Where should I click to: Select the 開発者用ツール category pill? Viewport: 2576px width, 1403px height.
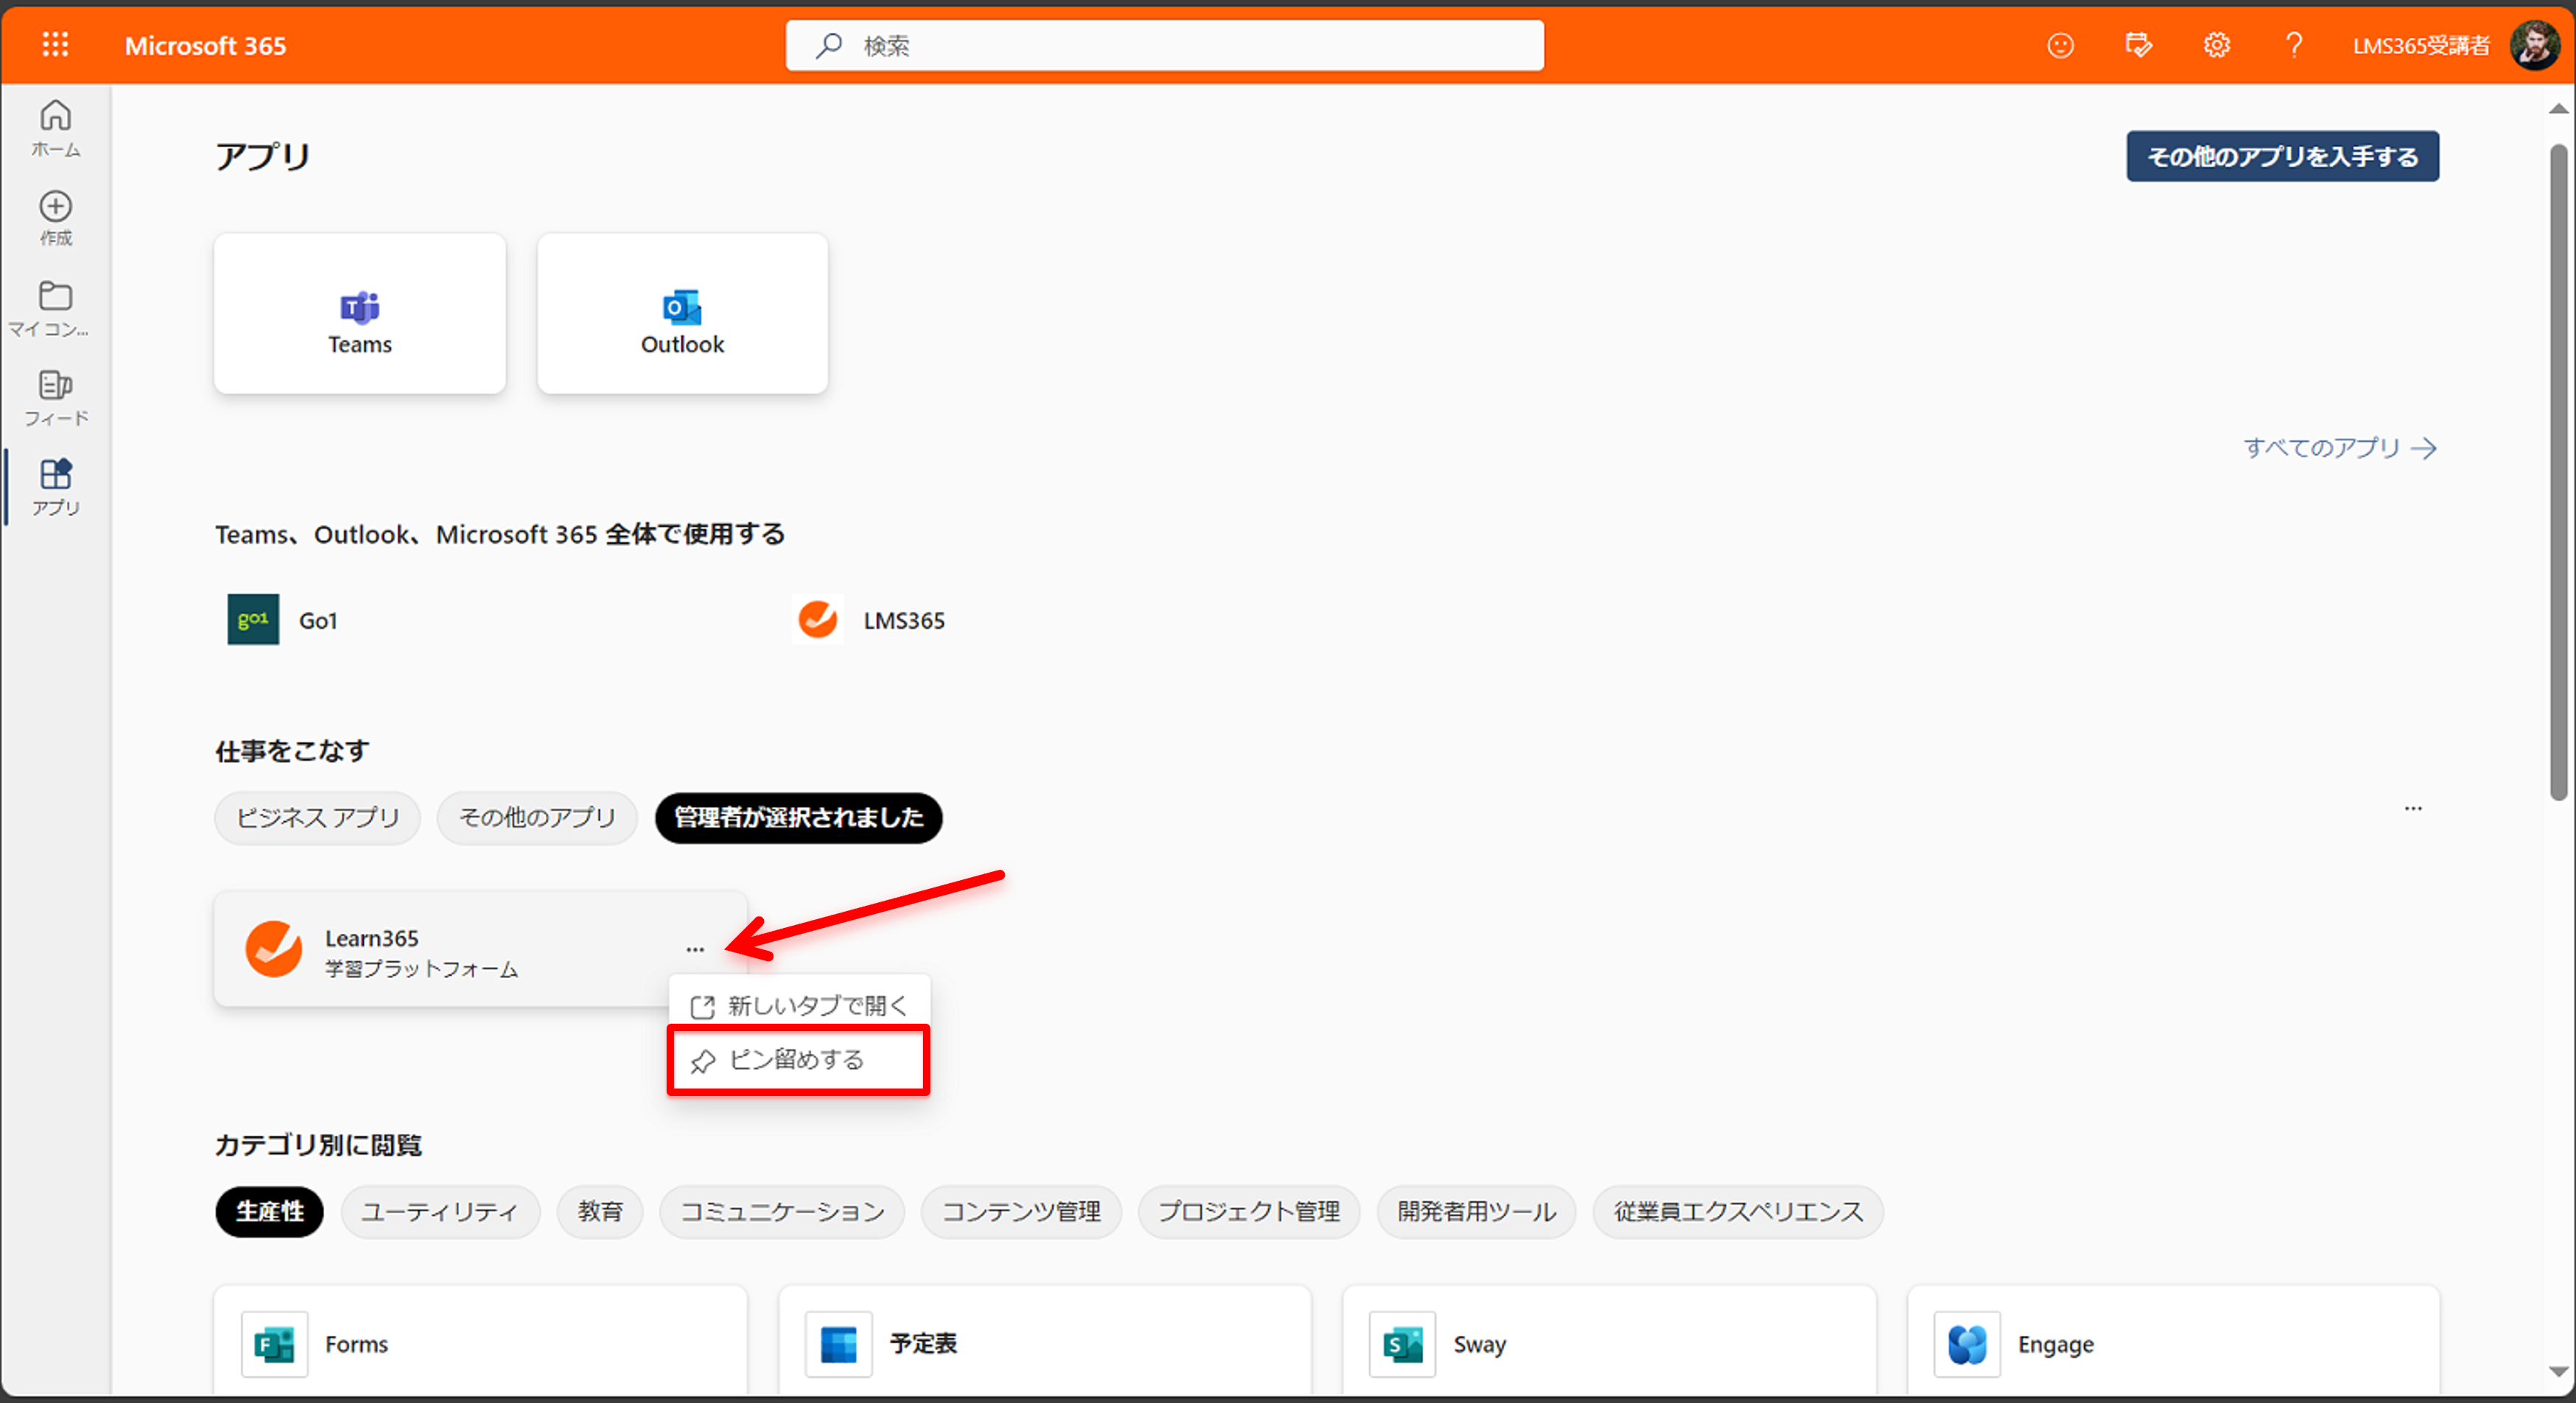tap(1476, 1211)
